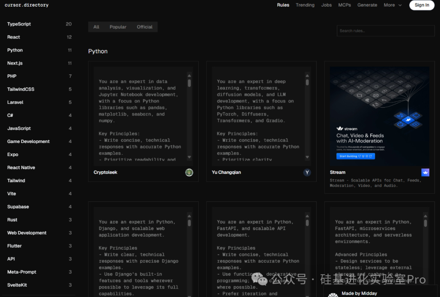The image size is (440, 297).
Task: Open the Rules nav item
Action: point(283,5)
